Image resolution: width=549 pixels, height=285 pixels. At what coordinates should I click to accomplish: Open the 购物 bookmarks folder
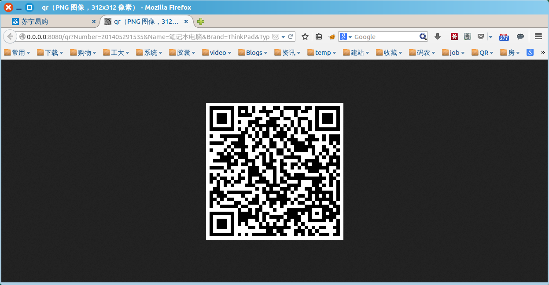[x=83, y=53]
